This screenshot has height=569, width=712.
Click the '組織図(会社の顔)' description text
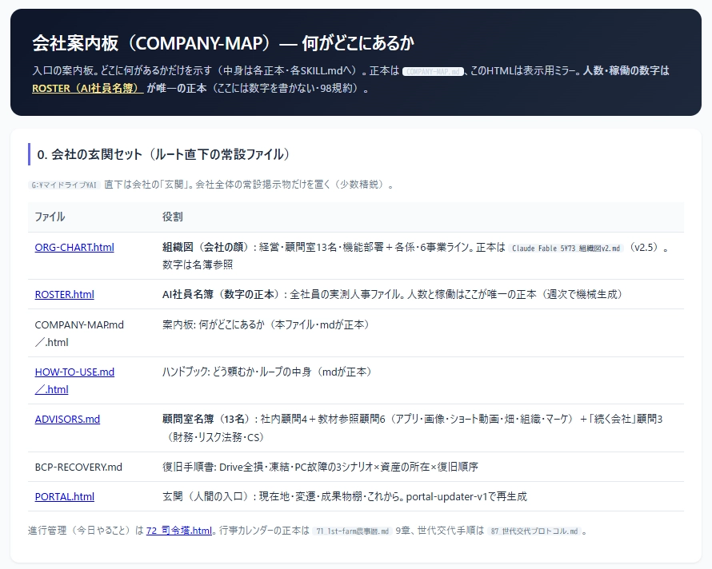tap(206, 247)
